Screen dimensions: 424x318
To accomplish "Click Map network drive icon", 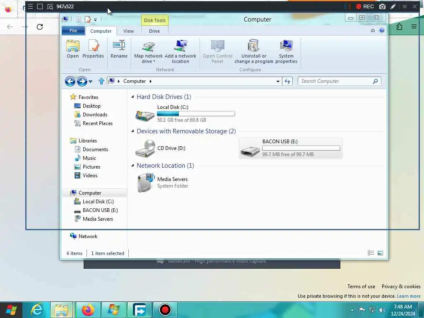I will click(x=149, y=46).
